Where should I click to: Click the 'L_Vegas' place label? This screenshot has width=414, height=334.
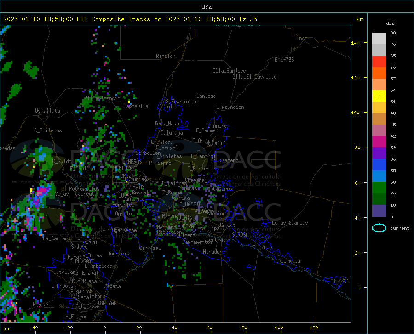tap(59, 194)
